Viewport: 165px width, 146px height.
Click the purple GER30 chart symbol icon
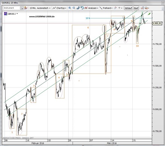tap(6, 14)
